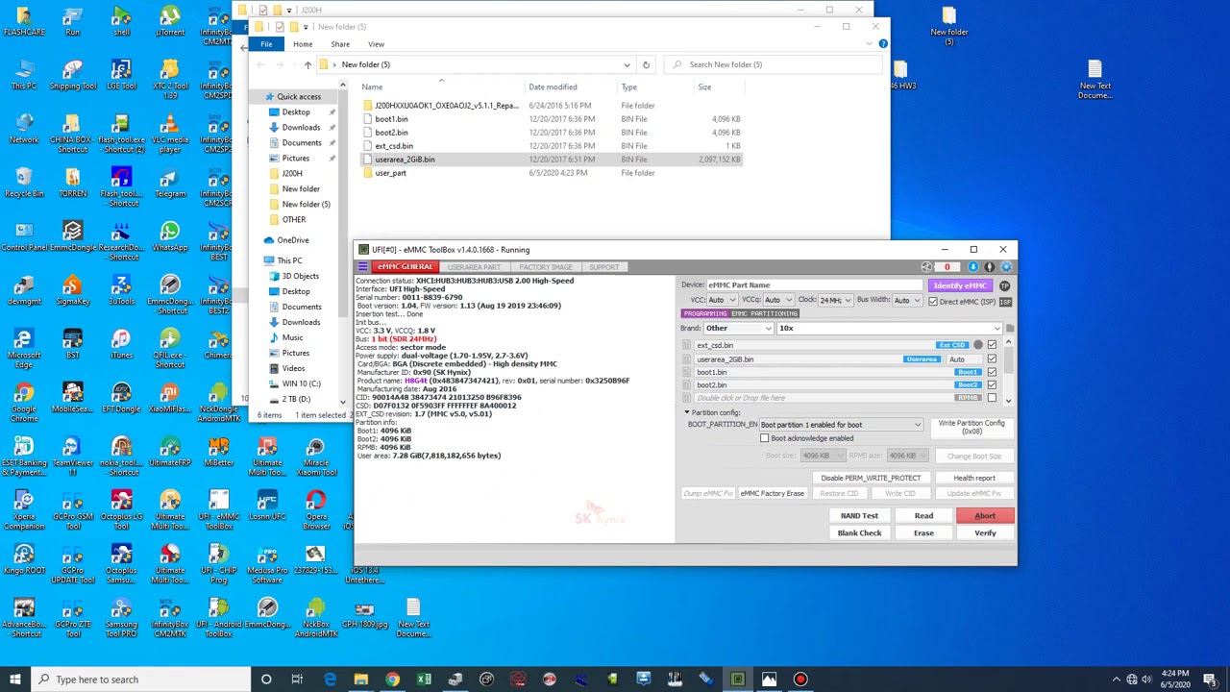Screen dimensions: 1230x692
Task: Open the folder icon beside 10x model
Action: pos(1009,328)
